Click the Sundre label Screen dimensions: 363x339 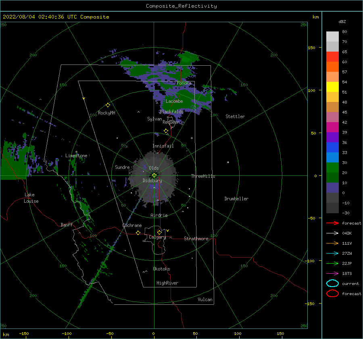point(122,167)
